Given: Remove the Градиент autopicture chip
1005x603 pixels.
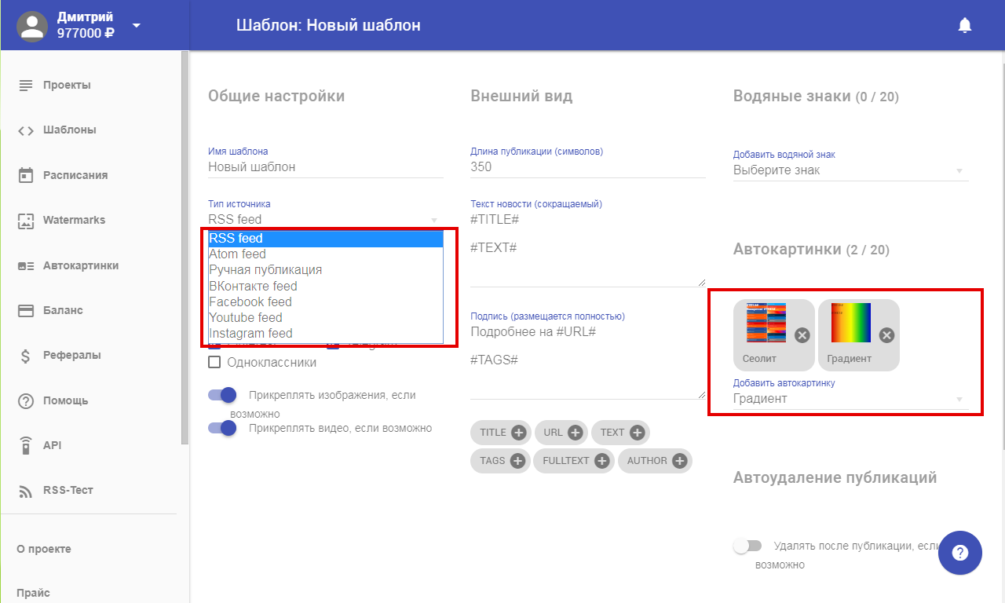Looking at the screenshot, I should click(886, 335).
